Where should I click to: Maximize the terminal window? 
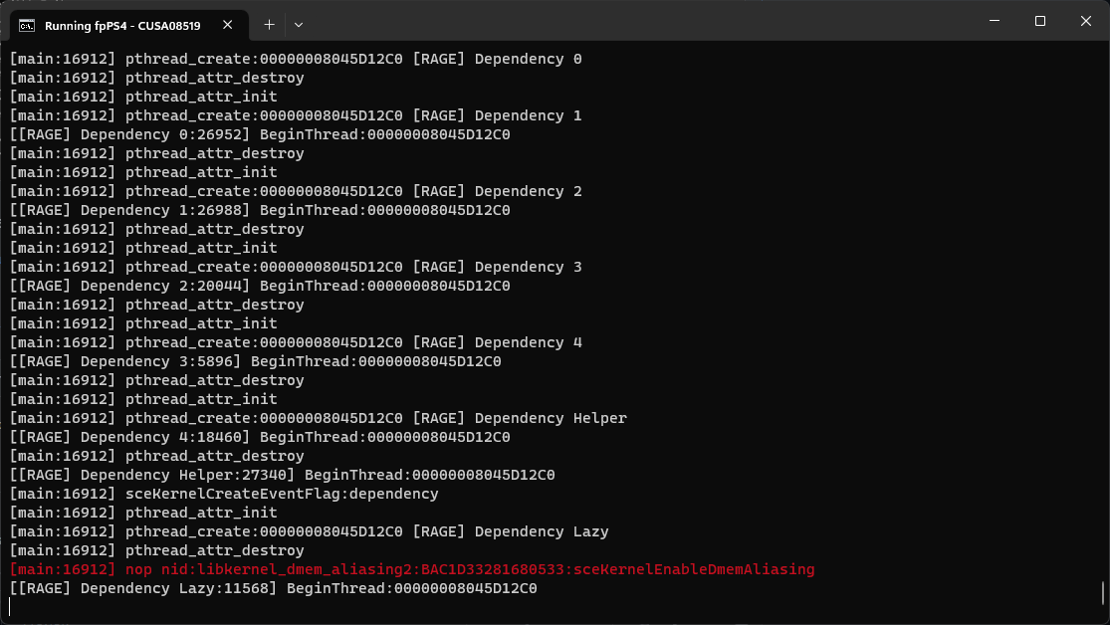pos(1039,20)
